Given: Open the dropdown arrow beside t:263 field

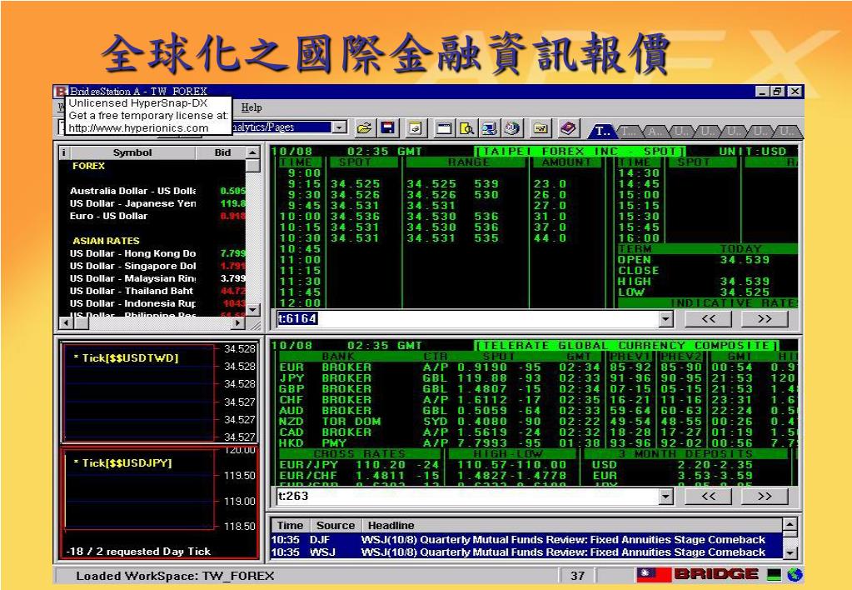Looking at the screenshot, I should (666, 497).
